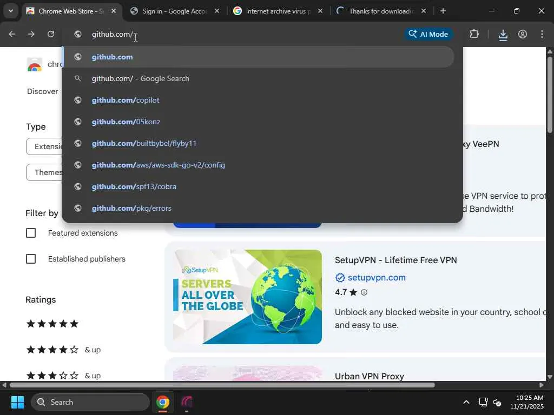The image size is (554, 415).
Task: Select the Extensions type filter button
Action: [44, 146]
